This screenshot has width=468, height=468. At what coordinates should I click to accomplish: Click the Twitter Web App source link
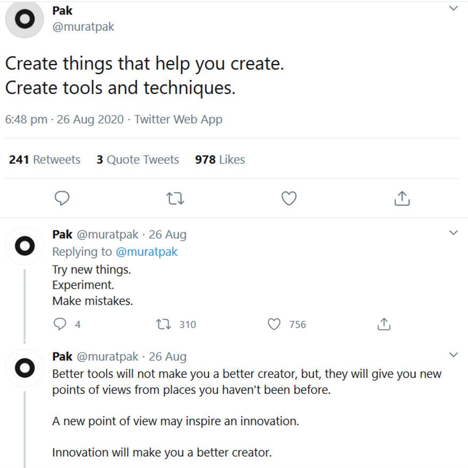point(178,119)
